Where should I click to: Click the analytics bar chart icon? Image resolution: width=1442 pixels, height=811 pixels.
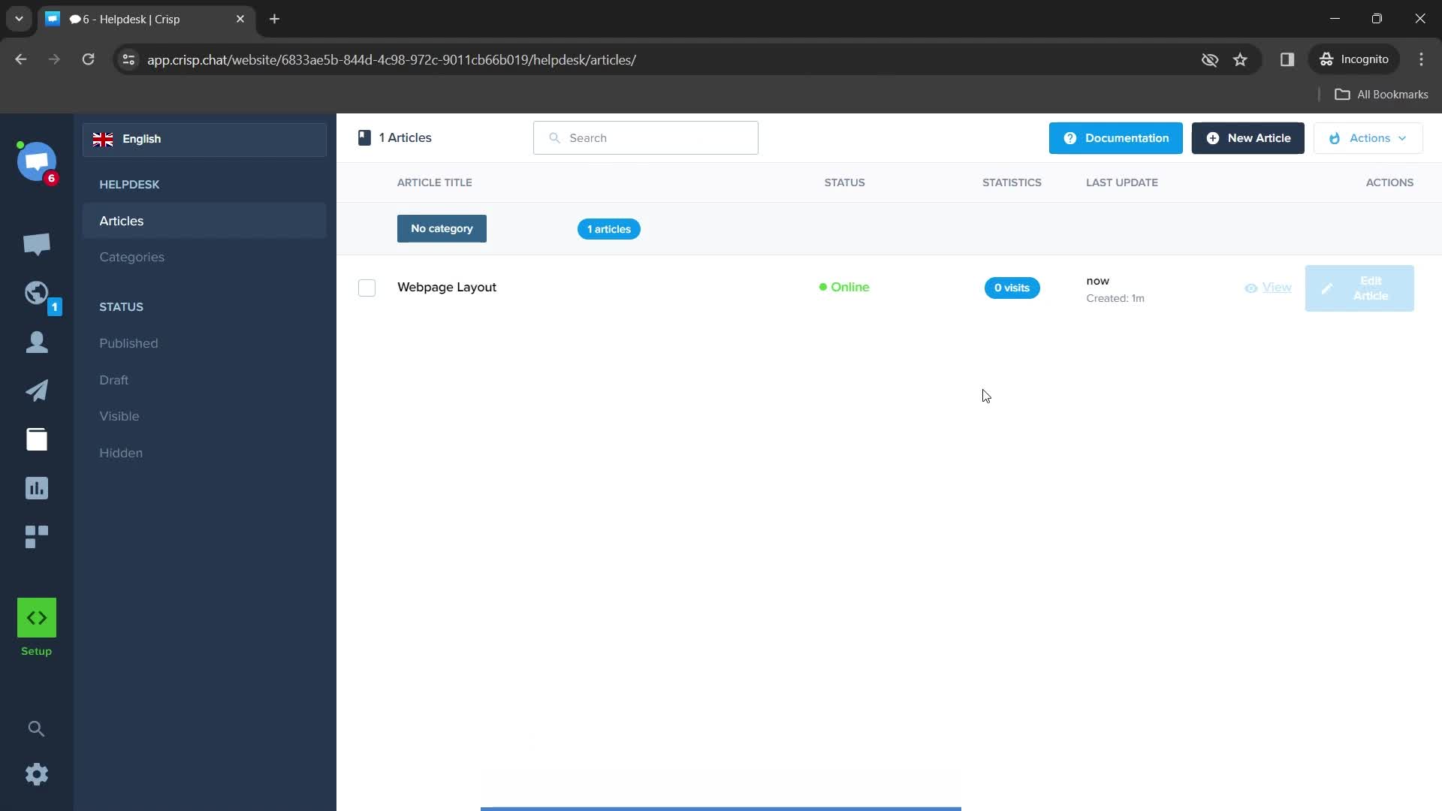[x=37, y=487]
